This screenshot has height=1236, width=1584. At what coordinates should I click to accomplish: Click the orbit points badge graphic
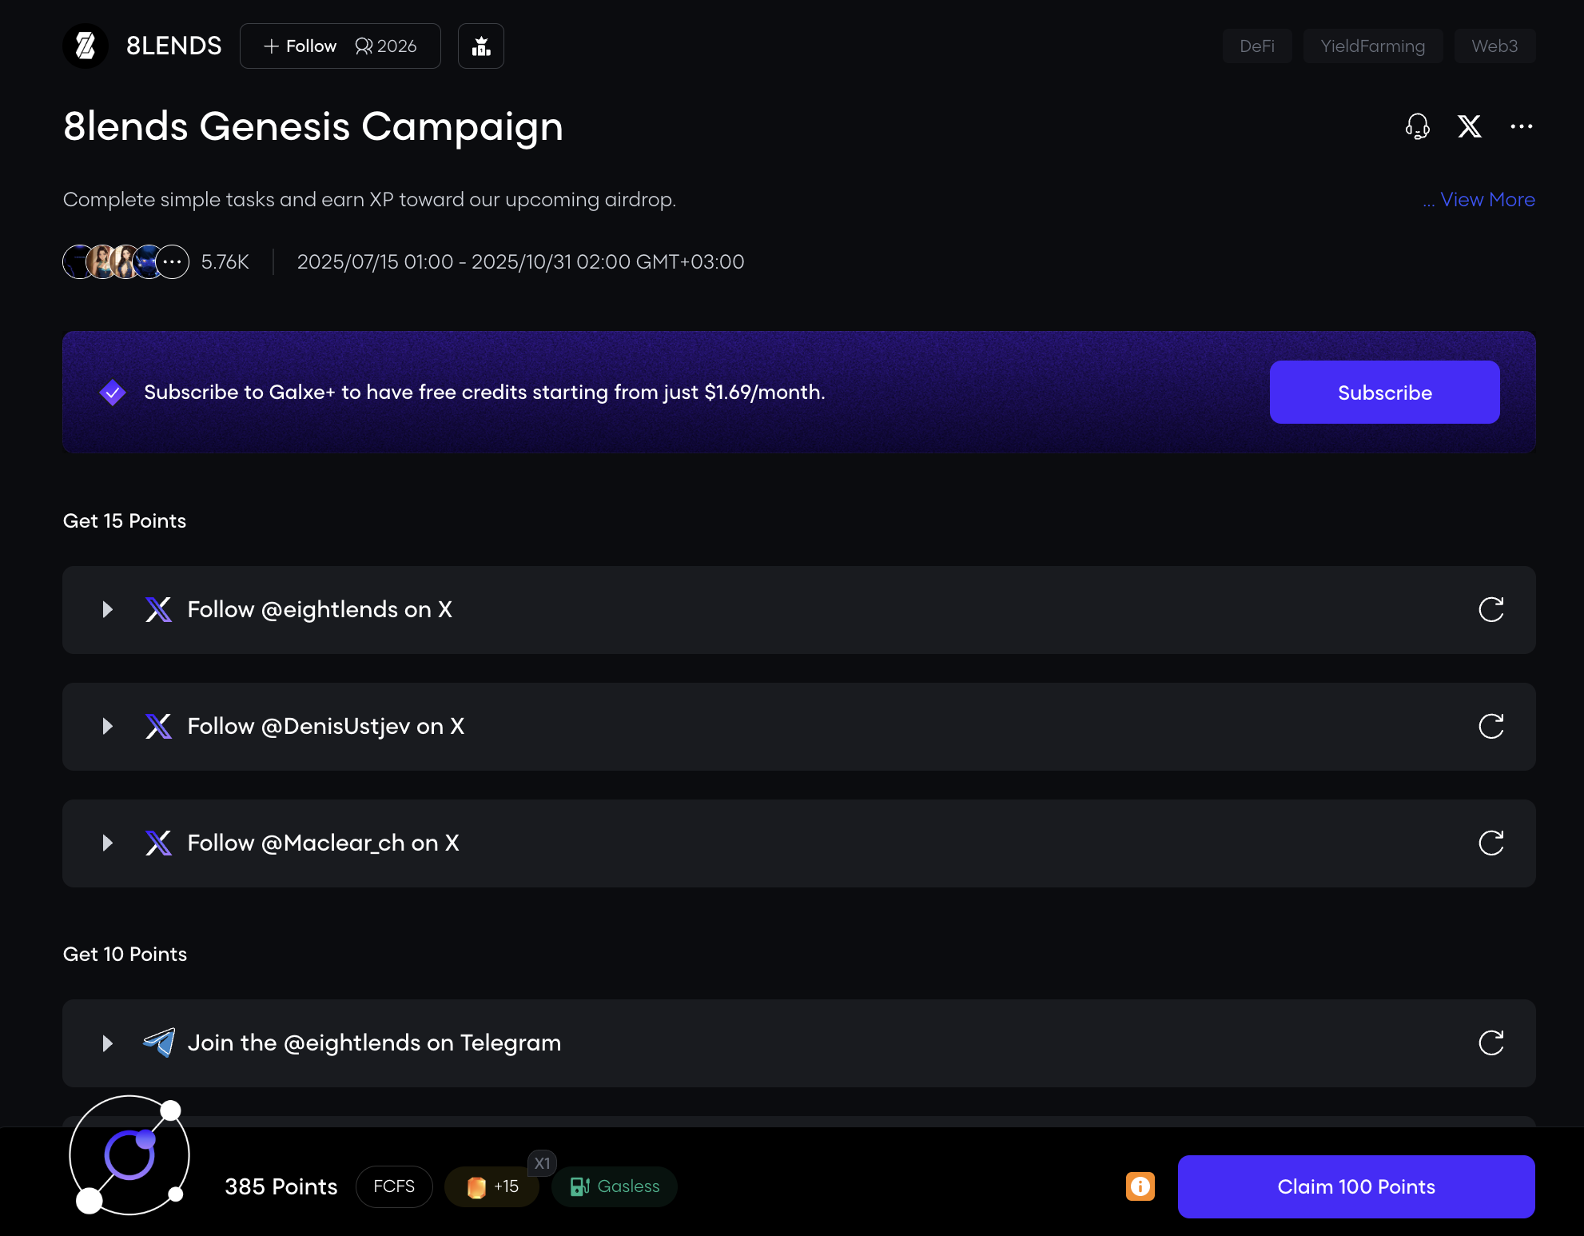point(129,1155)
